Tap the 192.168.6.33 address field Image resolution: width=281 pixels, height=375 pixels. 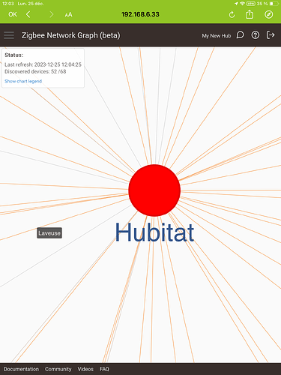pyautogui.click(x=140, y=14)
